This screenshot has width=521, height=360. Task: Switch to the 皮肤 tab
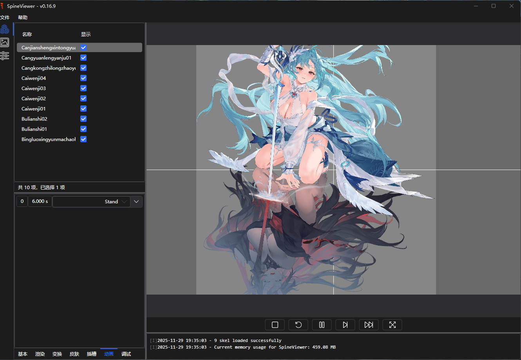coord(74,354)
